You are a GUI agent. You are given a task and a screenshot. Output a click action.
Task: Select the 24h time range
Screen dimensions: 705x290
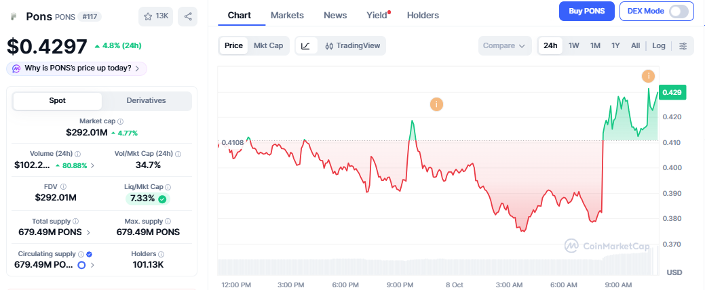point(550,46)
